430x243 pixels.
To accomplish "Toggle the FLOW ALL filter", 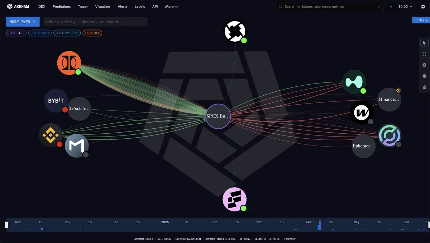I will coord(92,33).
